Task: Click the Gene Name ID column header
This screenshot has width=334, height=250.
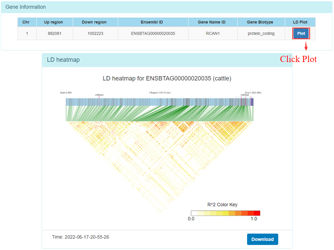Action: pos(212,22)
